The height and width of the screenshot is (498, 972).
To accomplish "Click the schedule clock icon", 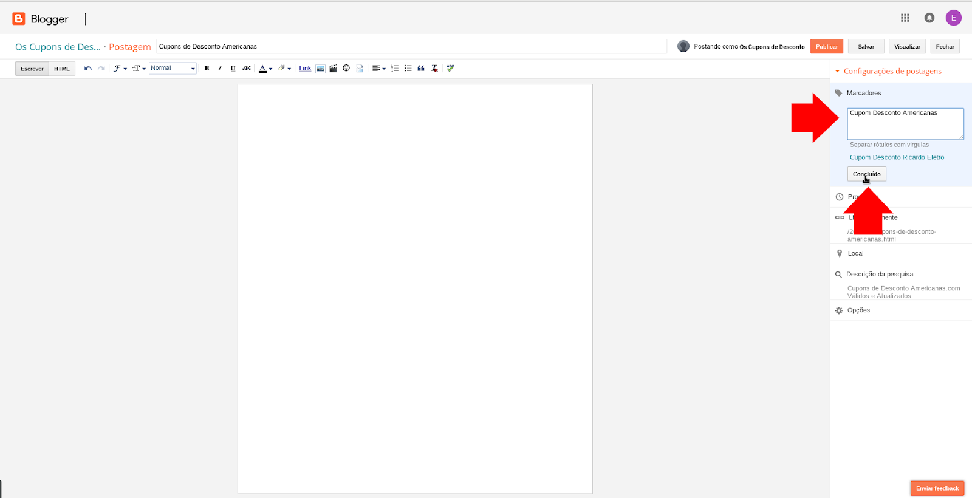I will click(840, 197).
